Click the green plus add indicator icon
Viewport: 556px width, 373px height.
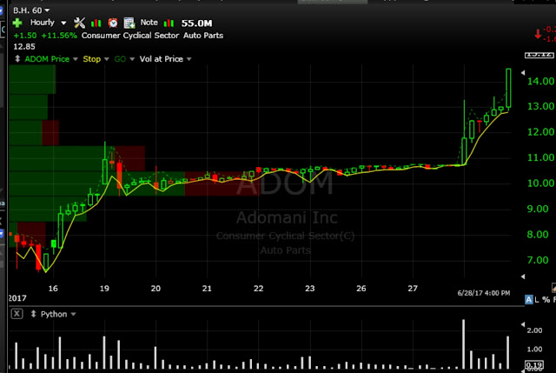pyautogui.click(x=17, y=23)
